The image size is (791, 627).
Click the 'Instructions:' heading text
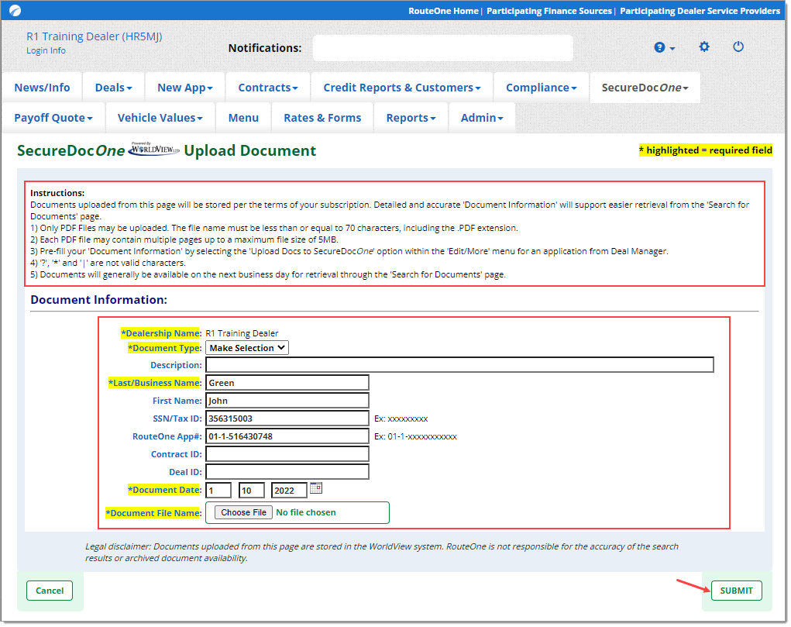(57, 193)
